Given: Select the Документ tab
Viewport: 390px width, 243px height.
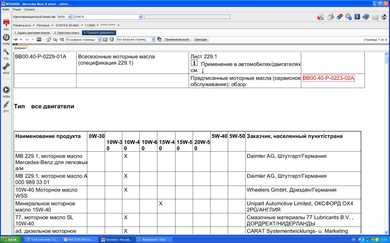Looking at the screenshot, I should (x=21, y=48).
